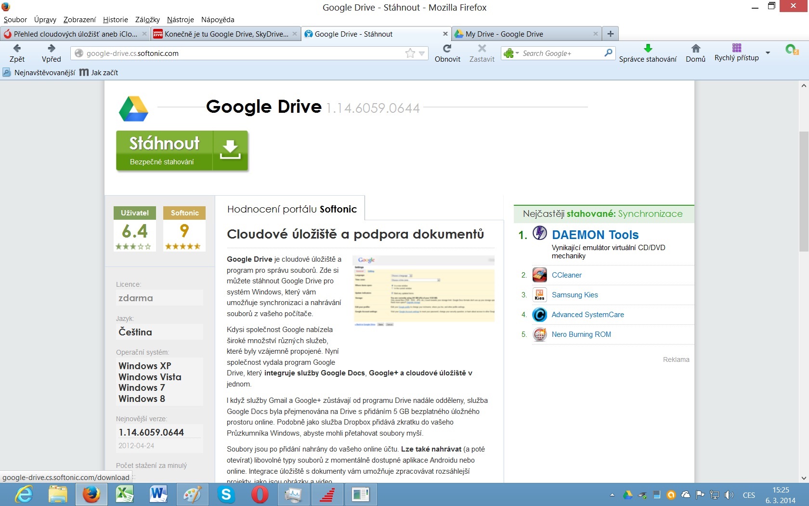Switch to Konečně je tu Google Drive tab
The image size is (809, 506).
tap(226, 34)
